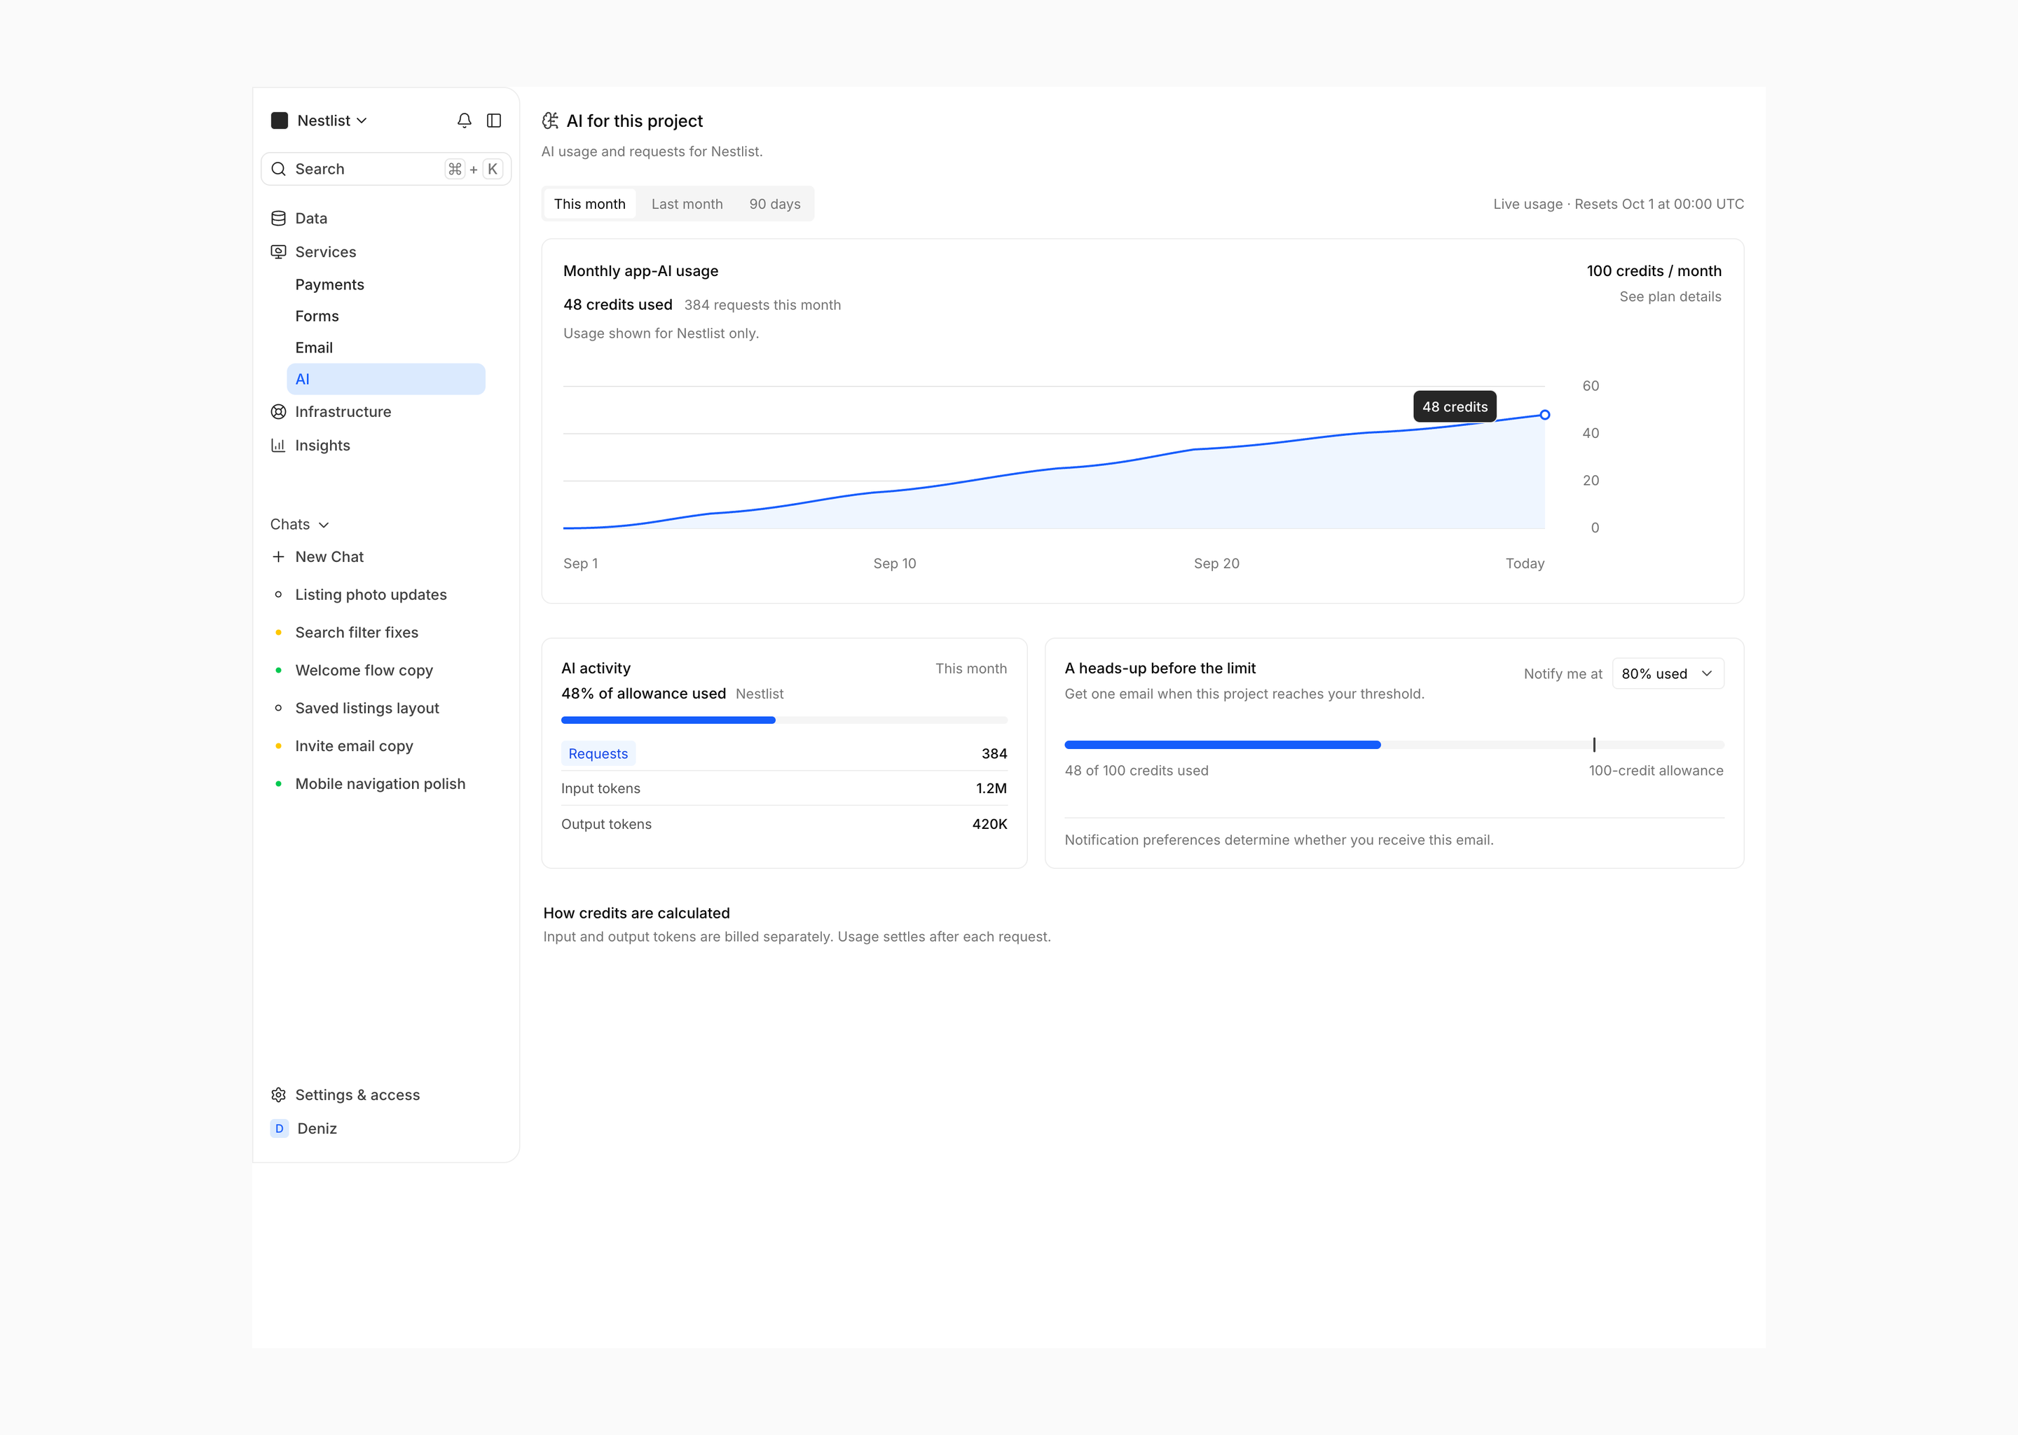The width and height of the screenshot is (2018, 1435).
Task: Click the plus icon beside New Chat
Action: [x=278, y=556]
